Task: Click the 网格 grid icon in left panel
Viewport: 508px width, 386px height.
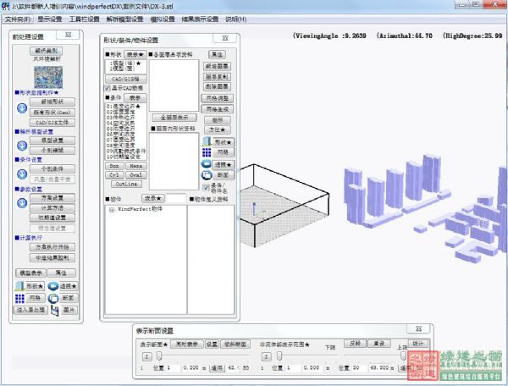Action: [x=21, y=299]
